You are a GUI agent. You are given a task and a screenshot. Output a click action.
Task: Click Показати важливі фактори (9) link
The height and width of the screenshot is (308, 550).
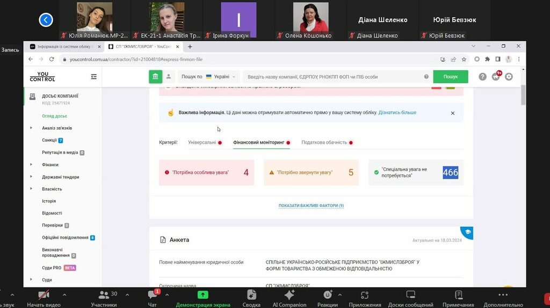point(311,206)
